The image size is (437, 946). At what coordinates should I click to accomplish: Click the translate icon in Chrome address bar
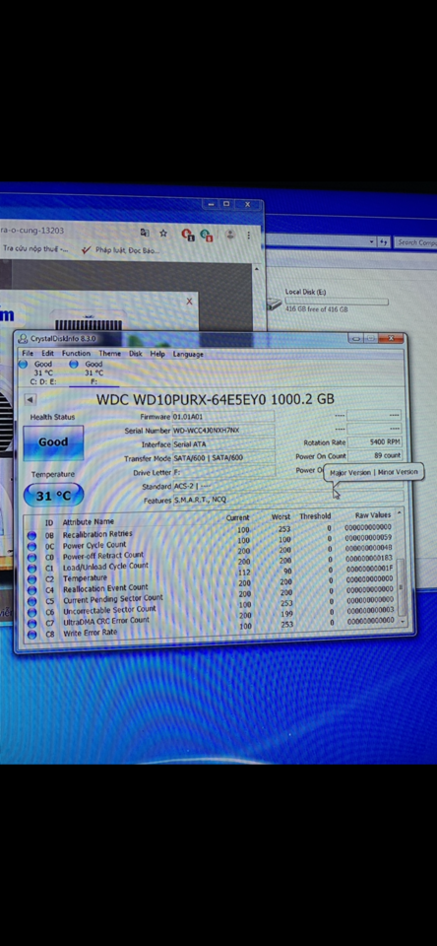(145, 233)
